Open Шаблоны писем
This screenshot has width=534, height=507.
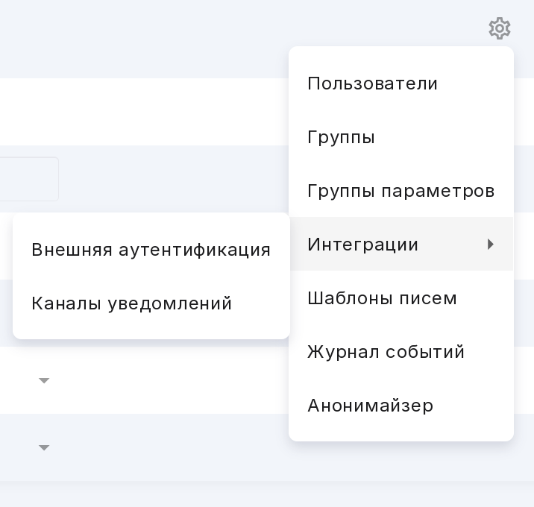click(x=400, y=298)
